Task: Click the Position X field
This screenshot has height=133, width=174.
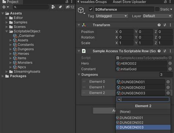Action: coord(126,32)
